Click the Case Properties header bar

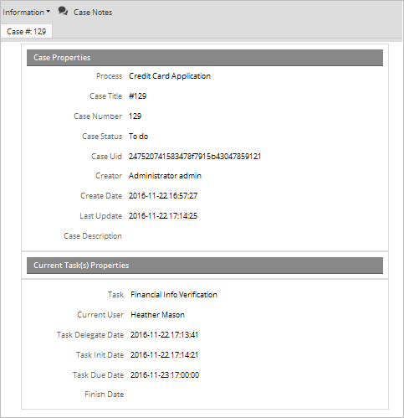coord(205,58)
